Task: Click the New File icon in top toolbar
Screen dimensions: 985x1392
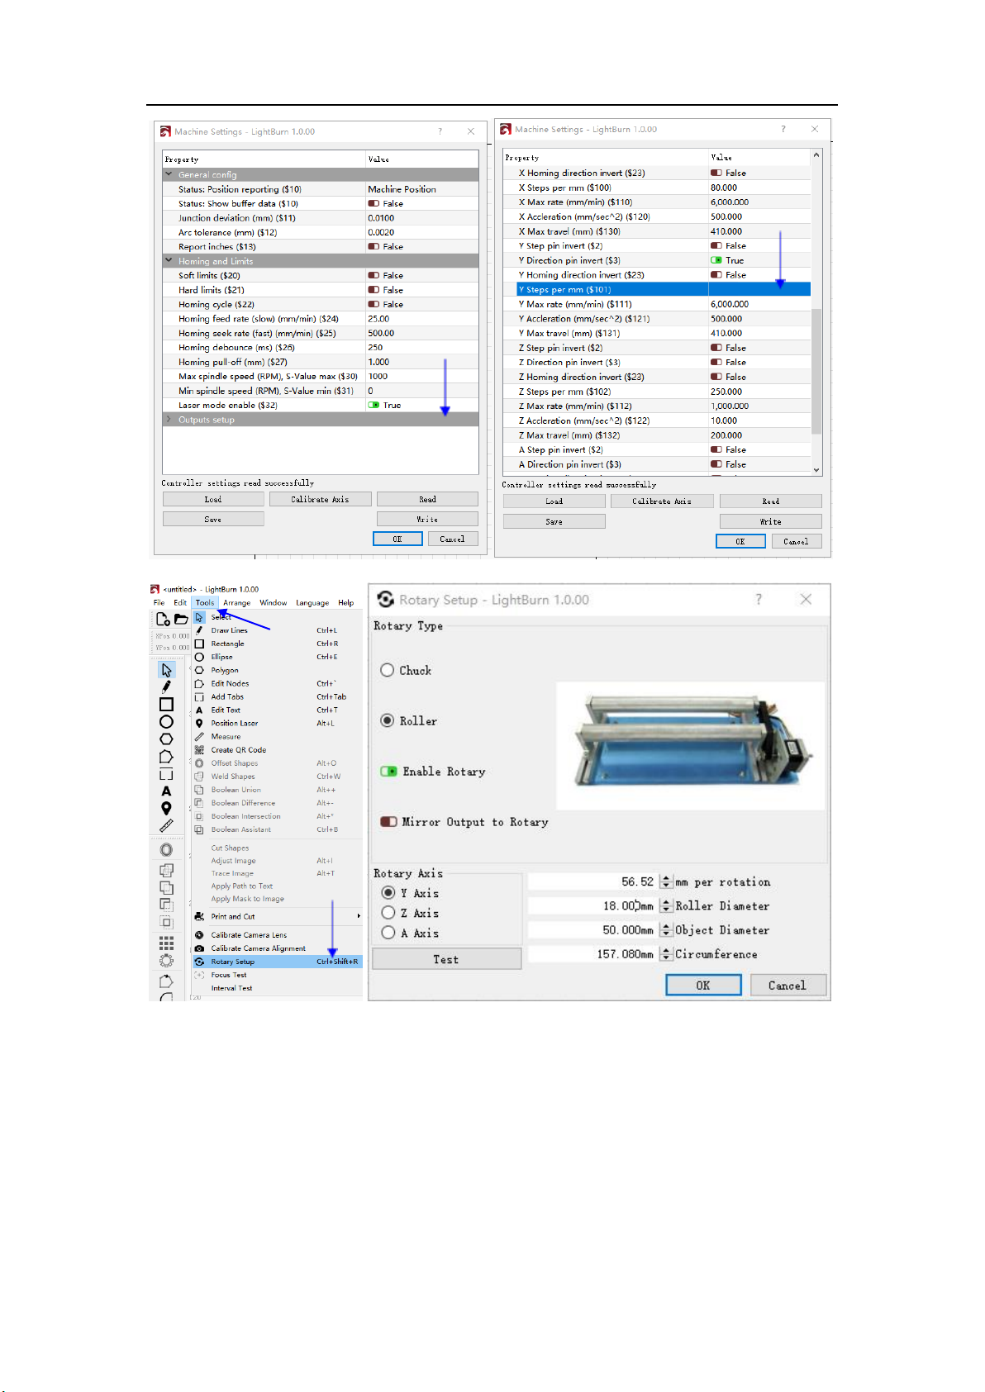Action: [163, 619]
